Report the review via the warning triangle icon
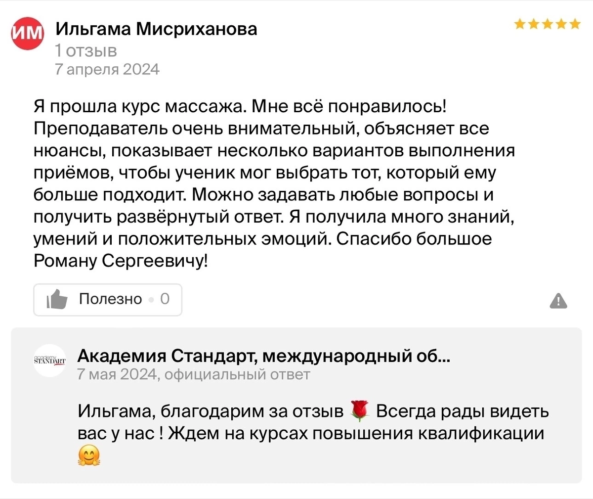 (x=558, y=300)
